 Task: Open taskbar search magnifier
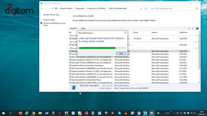coord(10,113)
